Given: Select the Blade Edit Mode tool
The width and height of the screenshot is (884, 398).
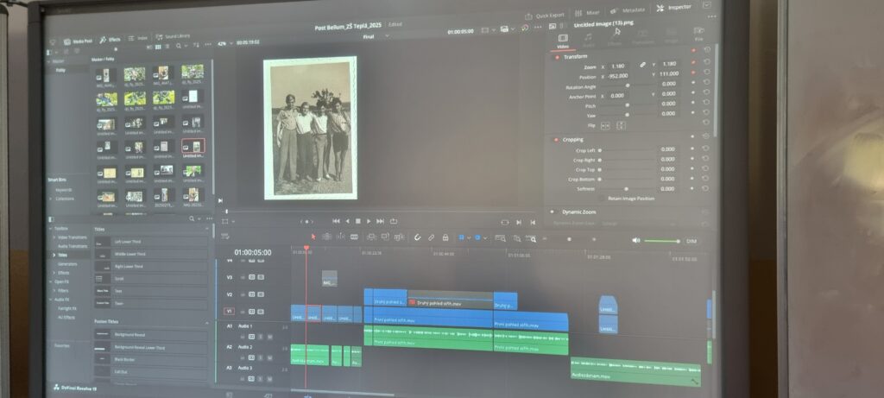Looking at the screenshot, I should (x=354, y=237).
